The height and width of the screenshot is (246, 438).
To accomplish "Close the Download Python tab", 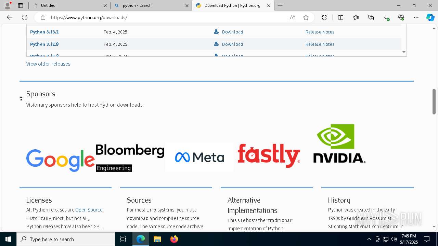I will click(269, 5).
